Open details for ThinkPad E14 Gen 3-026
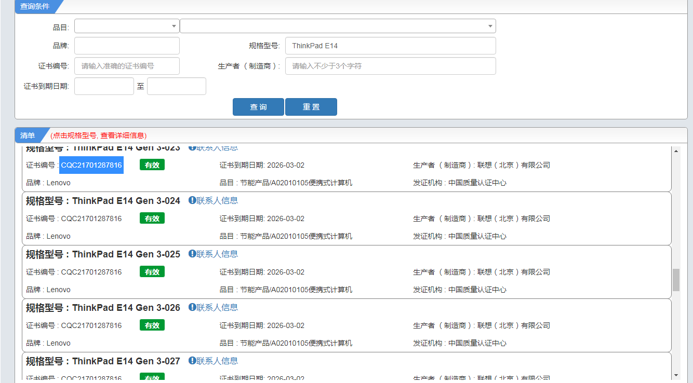This screenshot has width=693, height=383. tap(103, 308)
